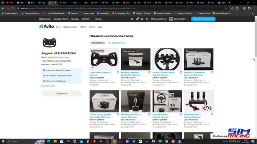The image size is (257, 144).
Task: Open the Cube Controls wheel thumbnail
Action: coord(104,59)
